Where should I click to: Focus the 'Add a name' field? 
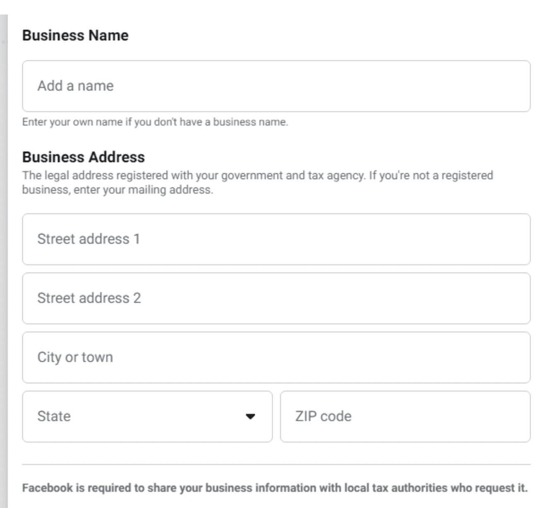(276, 86)
